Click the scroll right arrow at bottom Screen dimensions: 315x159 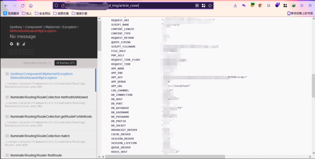point(309,157)
